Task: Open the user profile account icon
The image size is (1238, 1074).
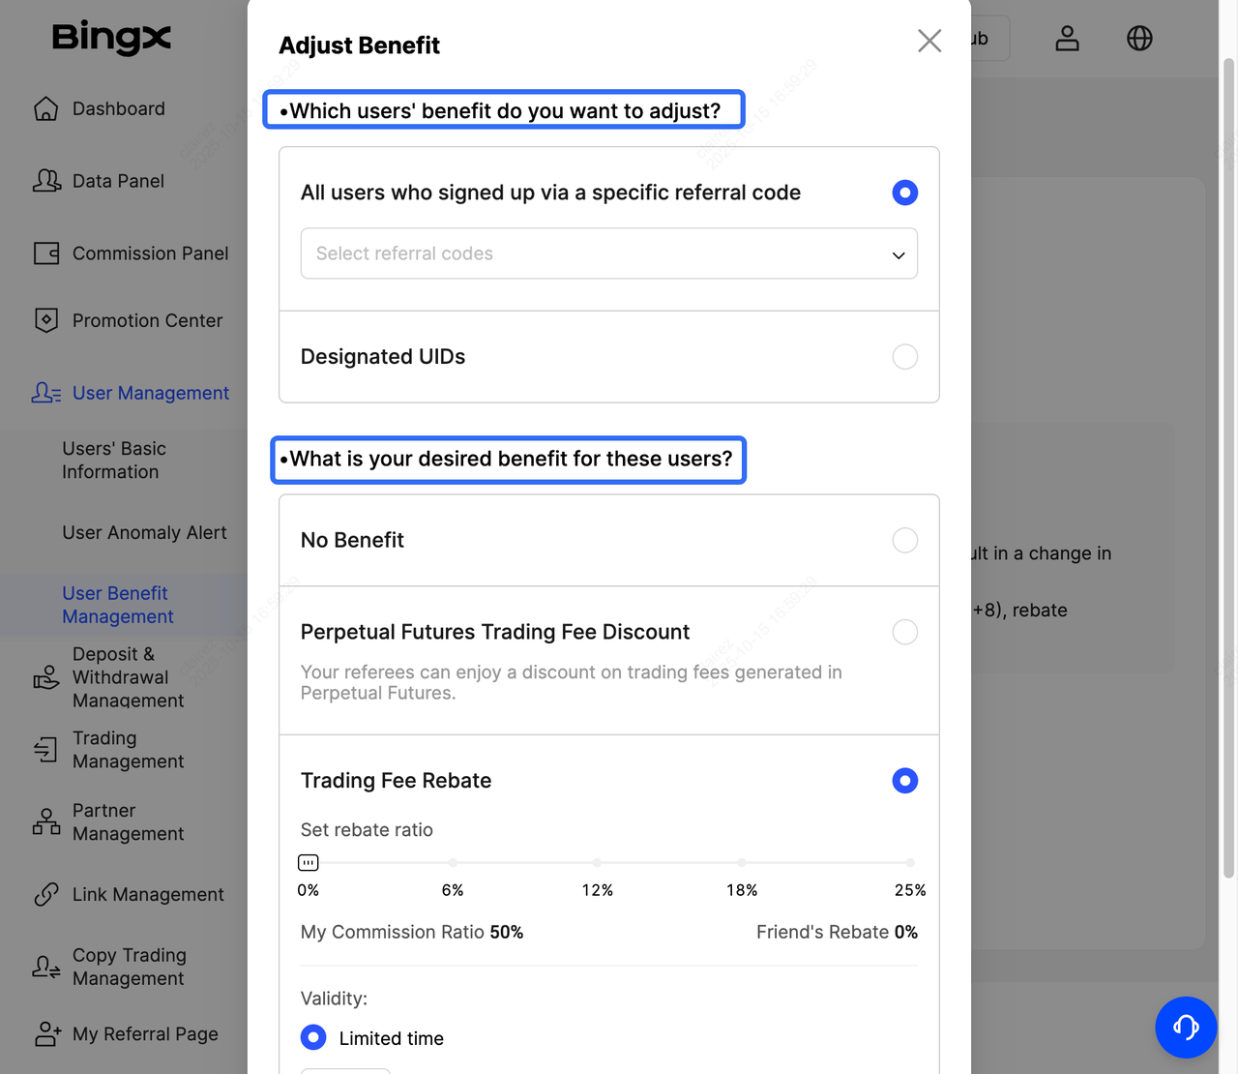Action: 1067,39
